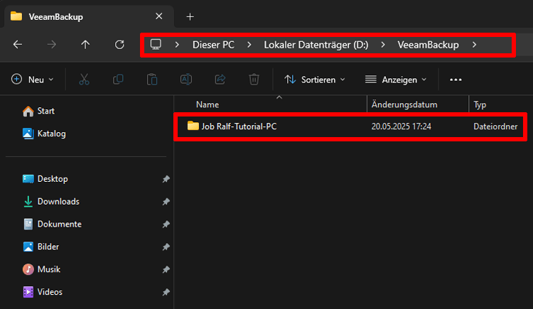Screen dimensions: 533x309
Task: Click the pin icon next to Desktop
Action: point(166,179)
